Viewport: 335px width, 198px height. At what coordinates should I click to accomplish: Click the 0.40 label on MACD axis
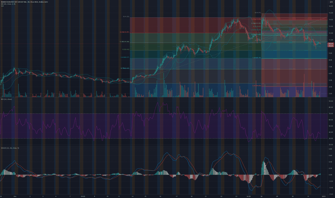[x=331, y=162]
